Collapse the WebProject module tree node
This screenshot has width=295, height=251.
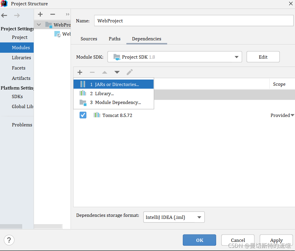39,24
